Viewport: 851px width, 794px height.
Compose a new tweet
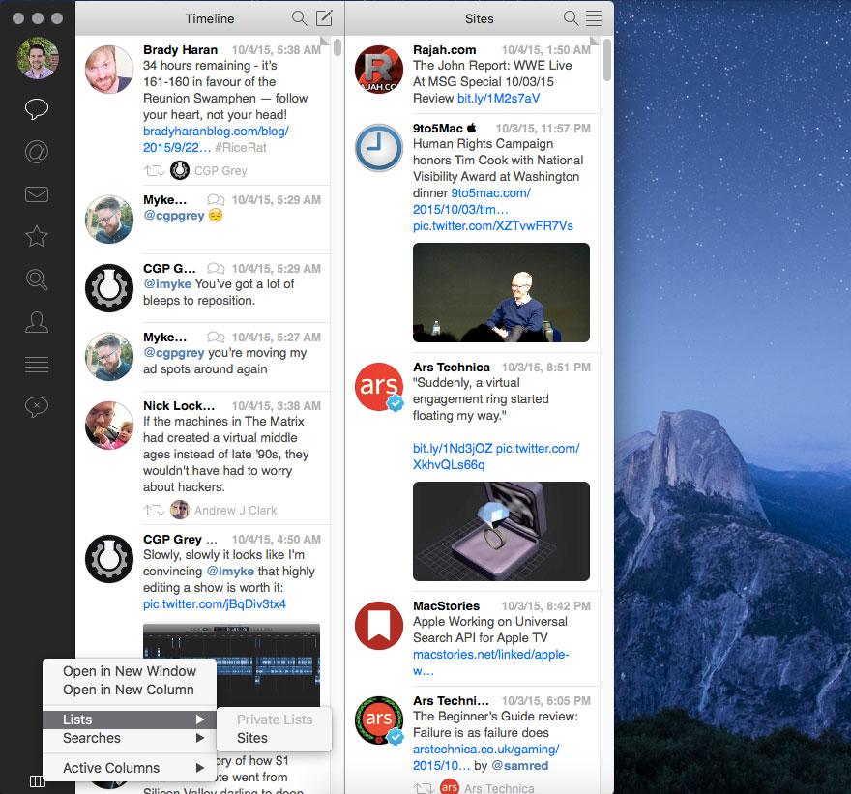(x=324, y=18)
